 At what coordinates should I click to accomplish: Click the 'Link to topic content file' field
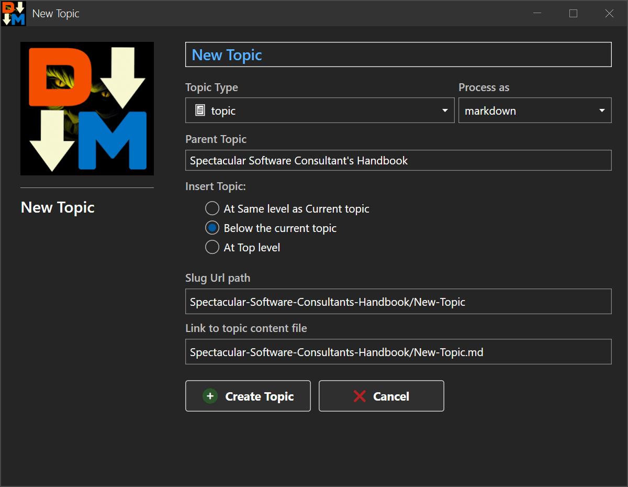[398, 352]
